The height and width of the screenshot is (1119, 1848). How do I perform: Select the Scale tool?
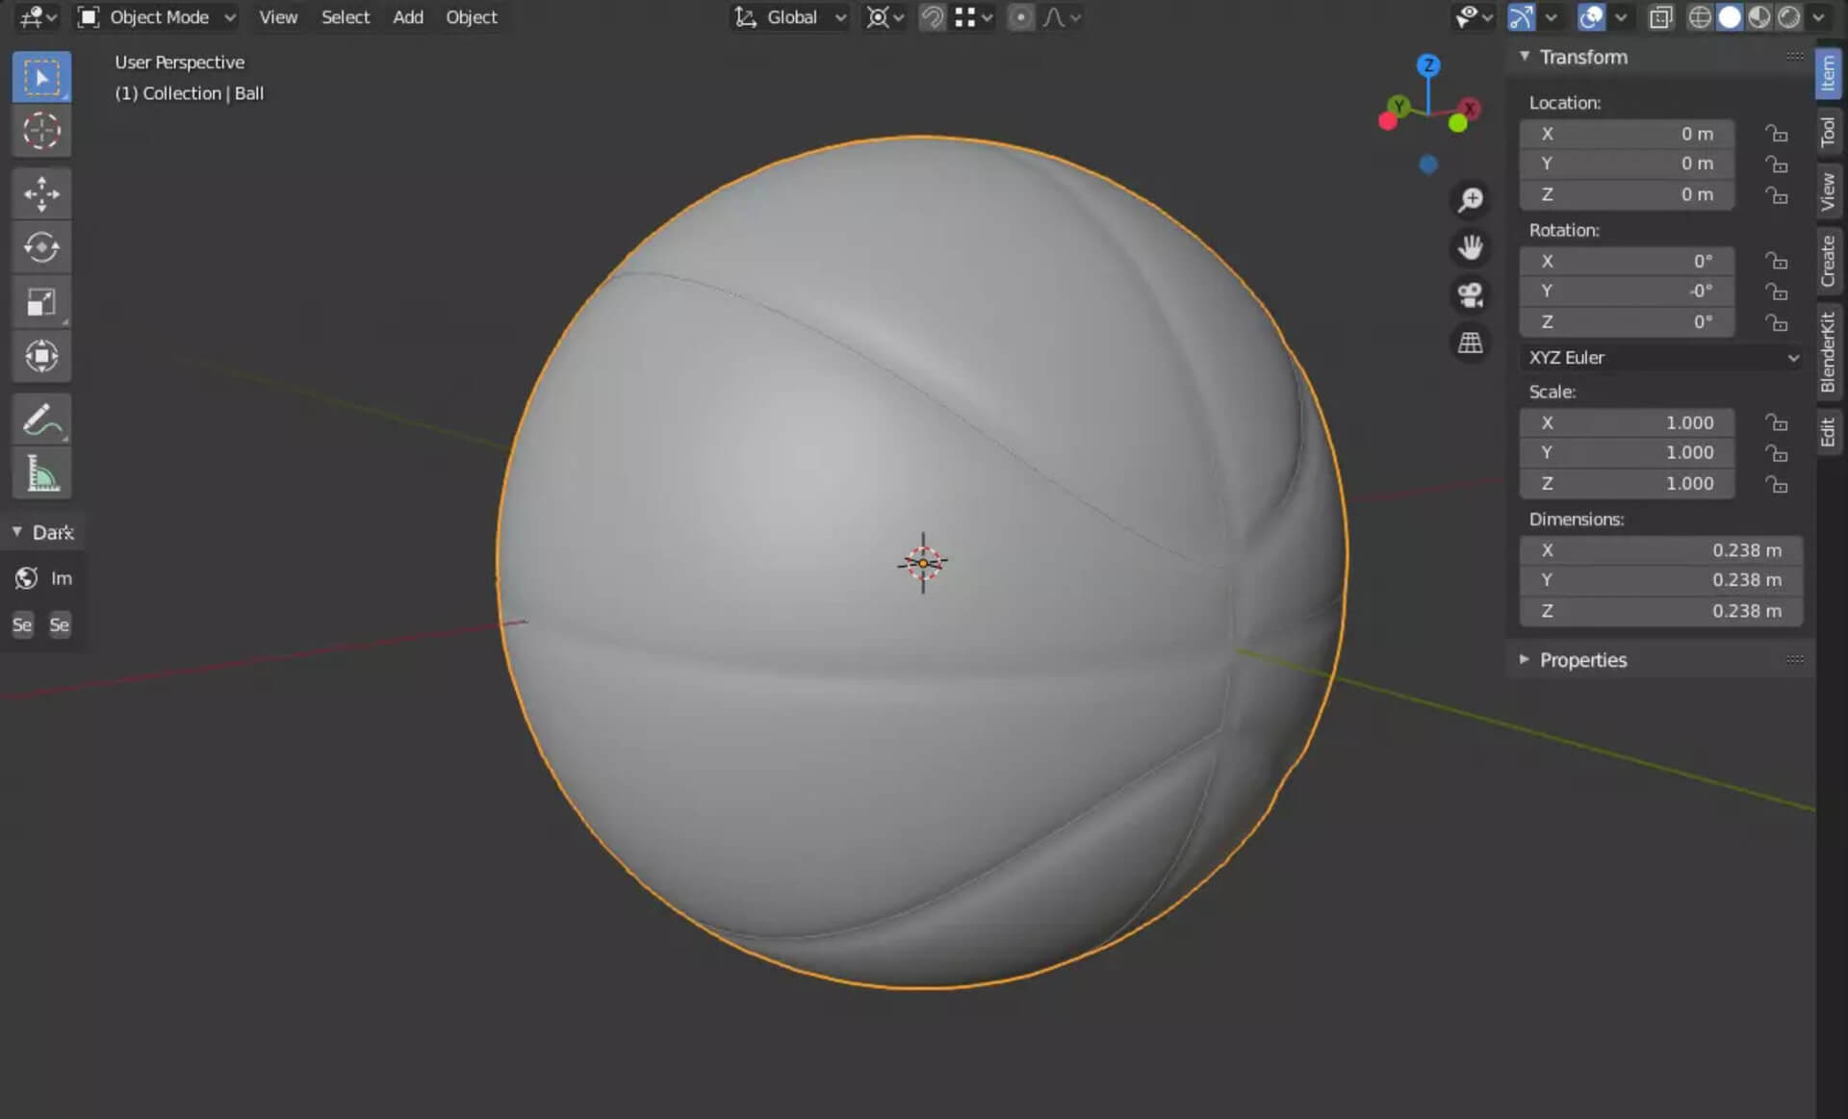[41, 302]
